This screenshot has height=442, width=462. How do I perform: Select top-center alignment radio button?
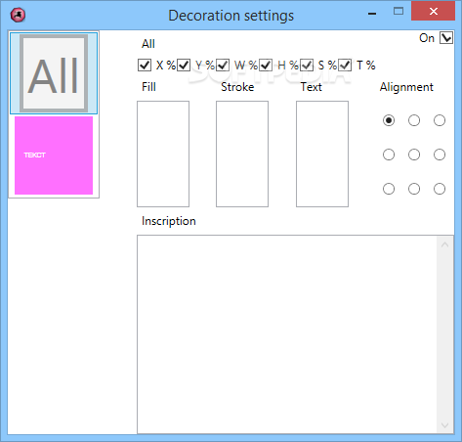pos(414,120)
